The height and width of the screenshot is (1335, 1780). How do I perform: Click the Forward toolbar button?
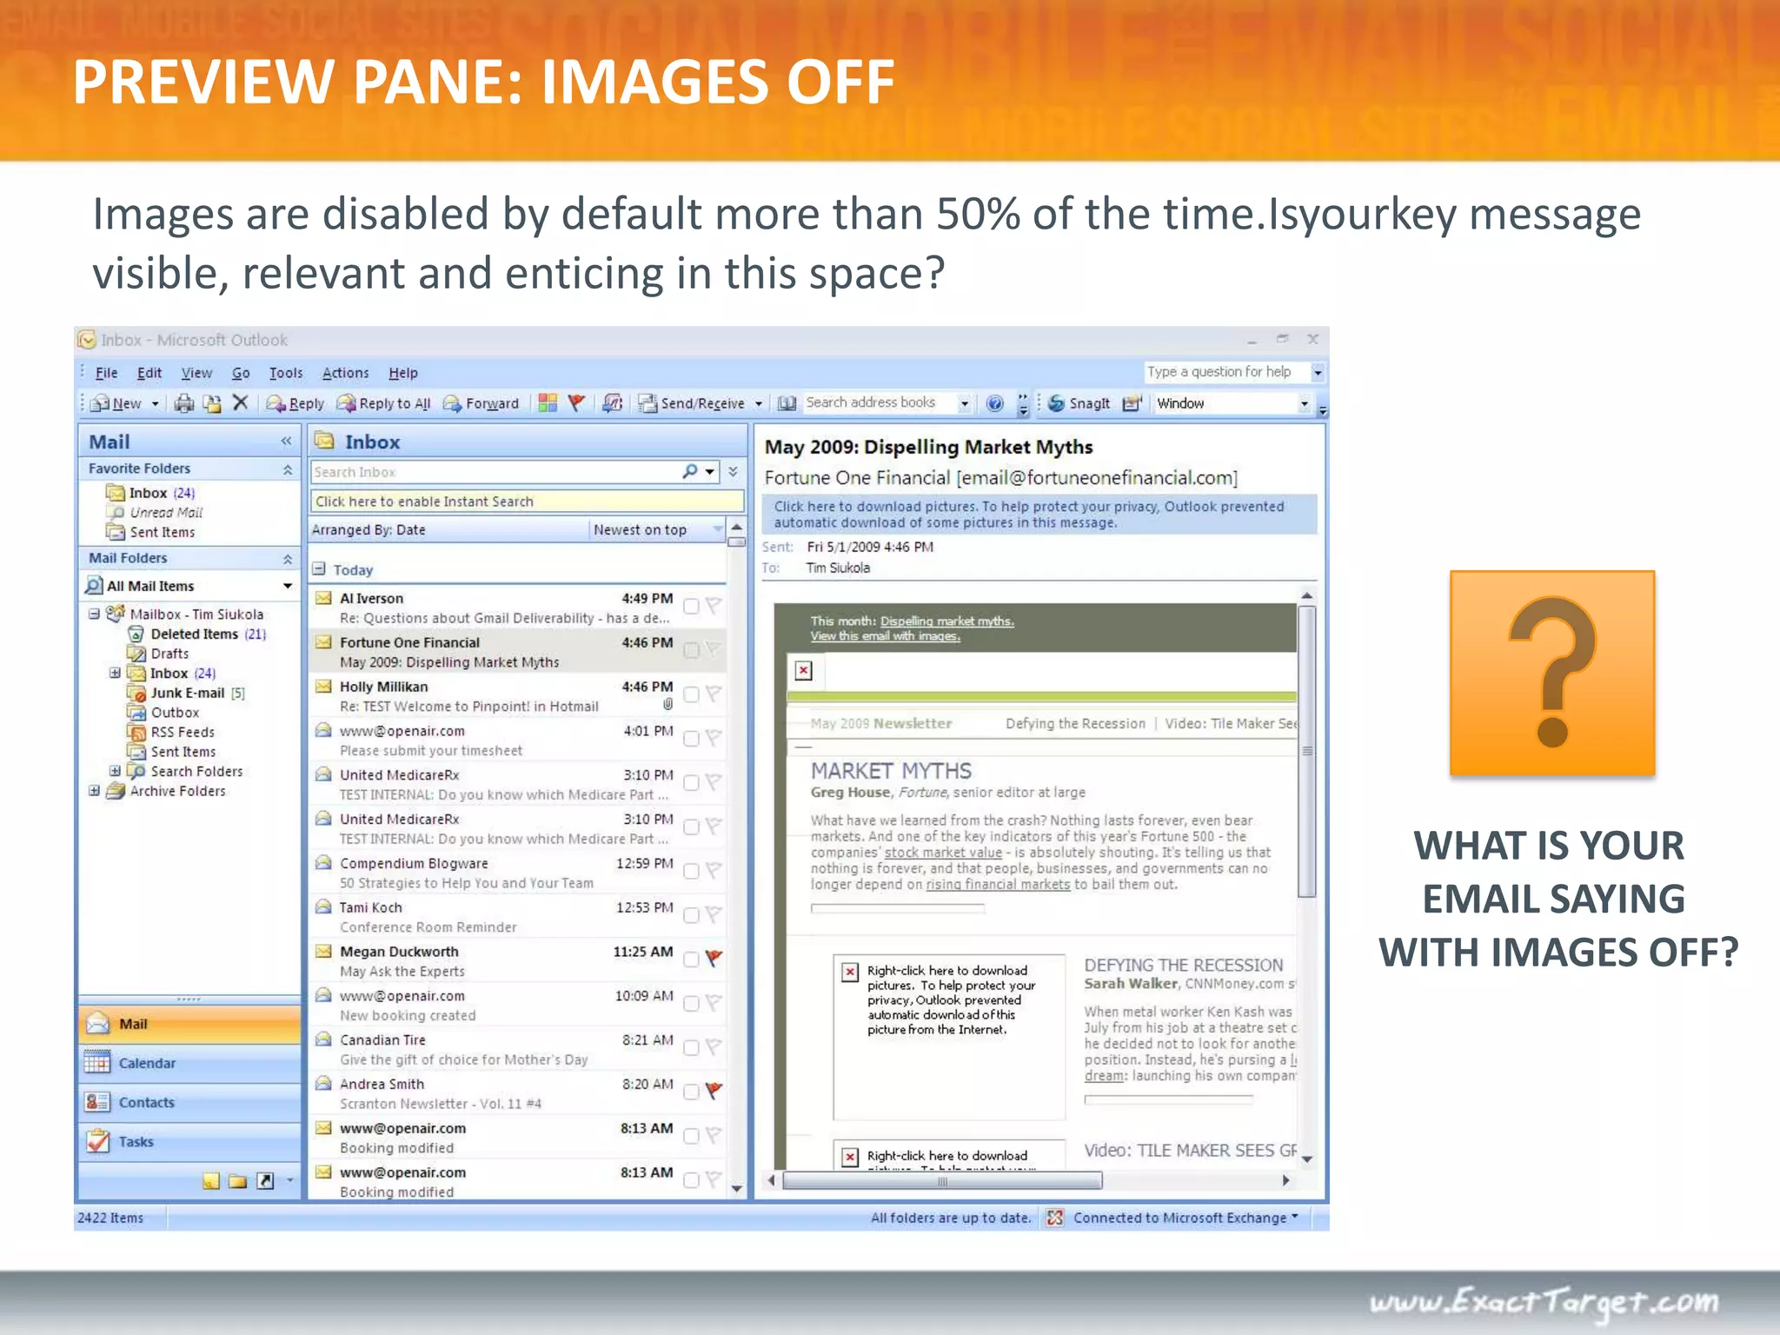482,403
